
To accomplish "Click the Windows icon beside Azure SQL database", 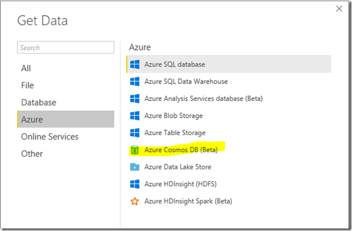I will click(x=135, y=64).
